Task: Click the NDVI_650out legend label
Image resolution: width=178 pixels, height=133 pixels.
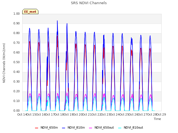Action: tap(104, 127)
